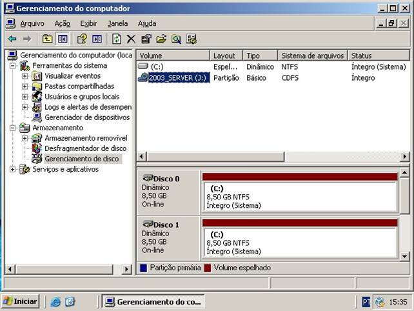The height and width of the screenshot is (311, 414).
Task: Click the Open folder toolbar icon
Action: pyautogui.click(x=161, y=39)
